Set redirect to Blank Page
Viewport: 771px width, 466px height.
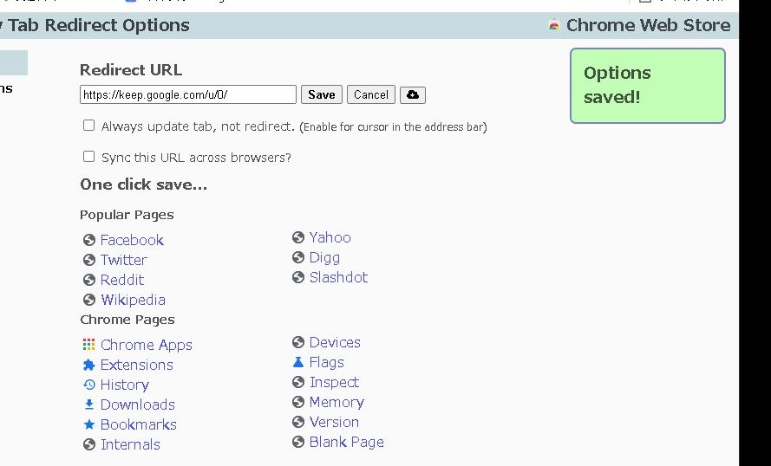[x=346, y=442]
